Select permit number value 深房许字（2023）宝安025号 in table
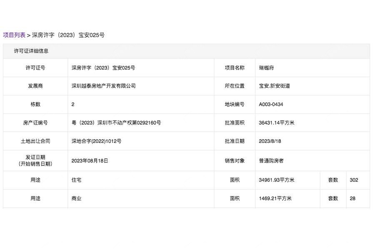Screen dimensions: 375x250 point(103,67)
